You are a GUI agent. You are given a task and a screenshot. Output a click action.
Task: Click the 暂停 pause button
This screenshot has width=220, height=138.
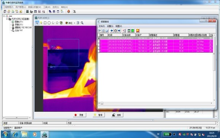click(x=99, y=115)
